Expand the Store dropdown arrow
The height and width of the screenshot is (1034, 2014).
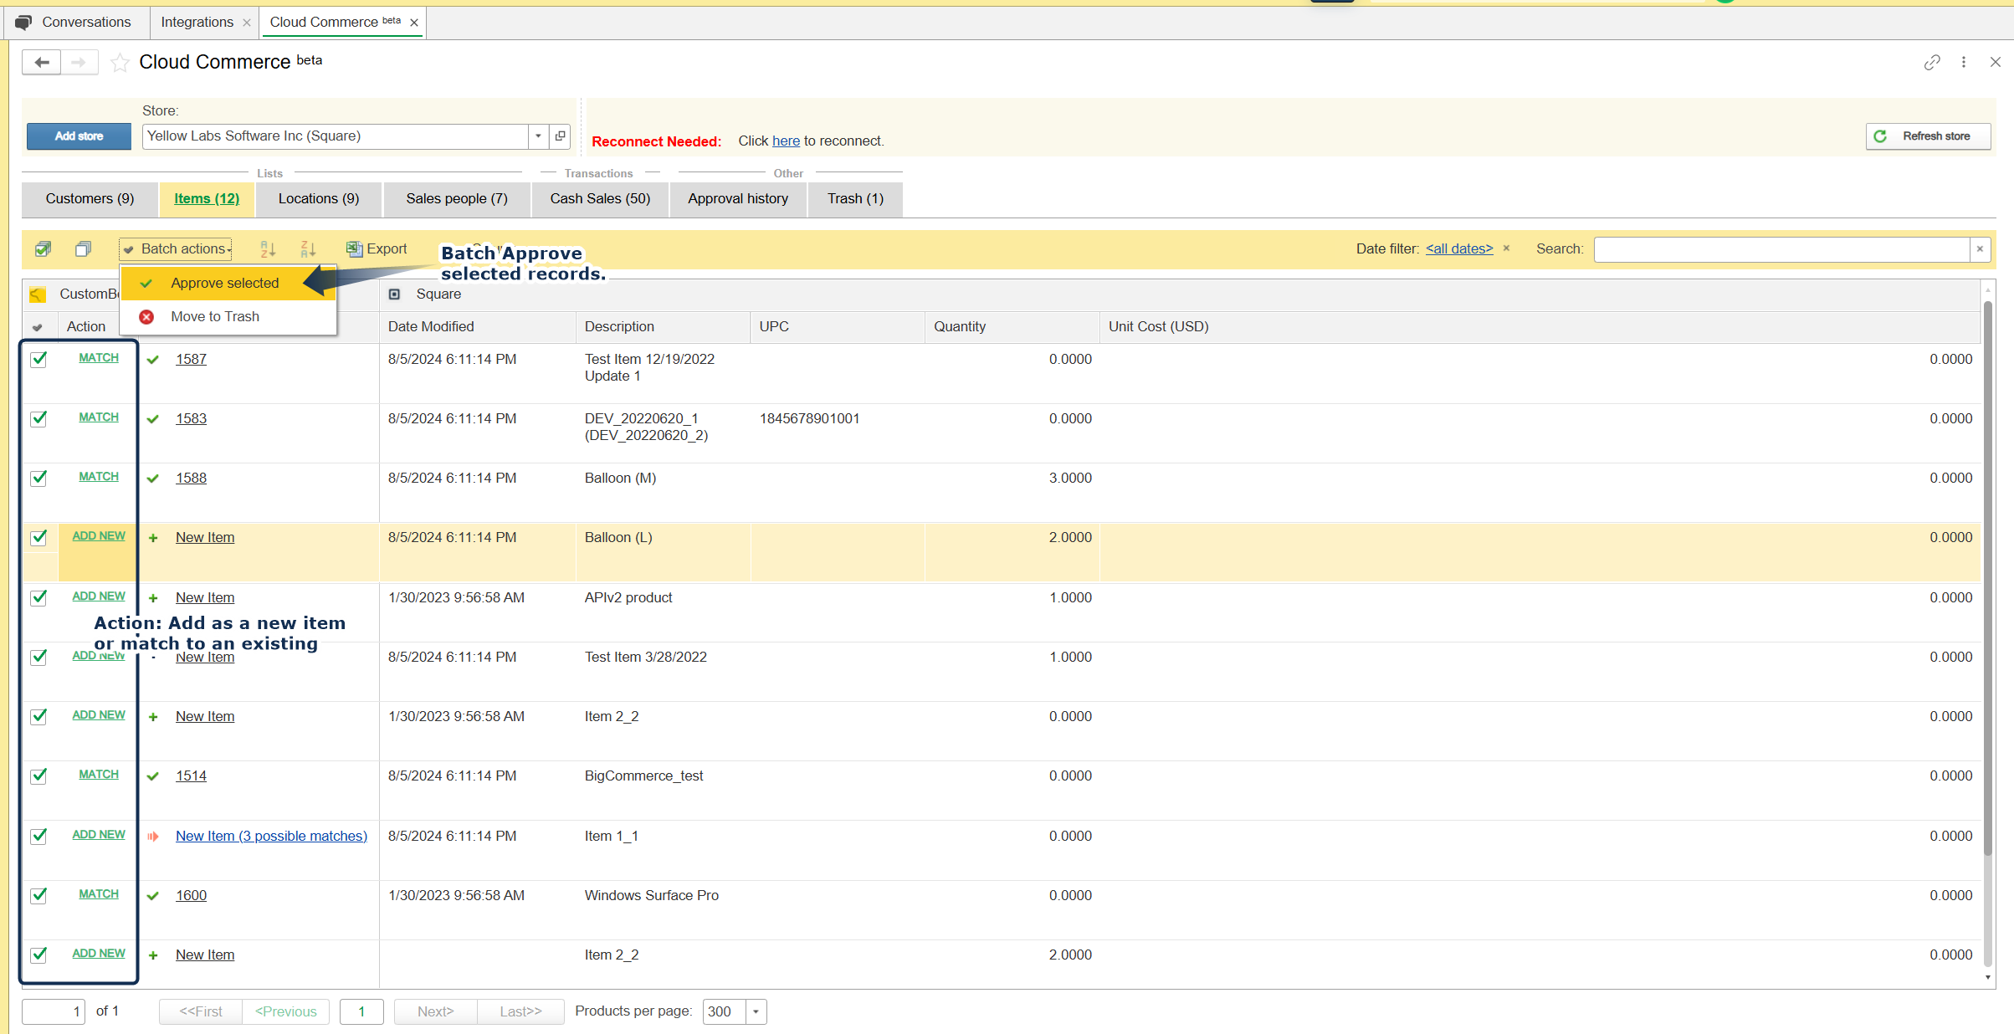pos(538,136)
